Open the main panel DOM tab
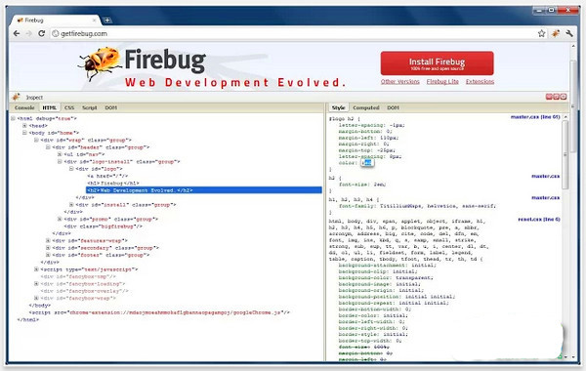 pos(111,107)
